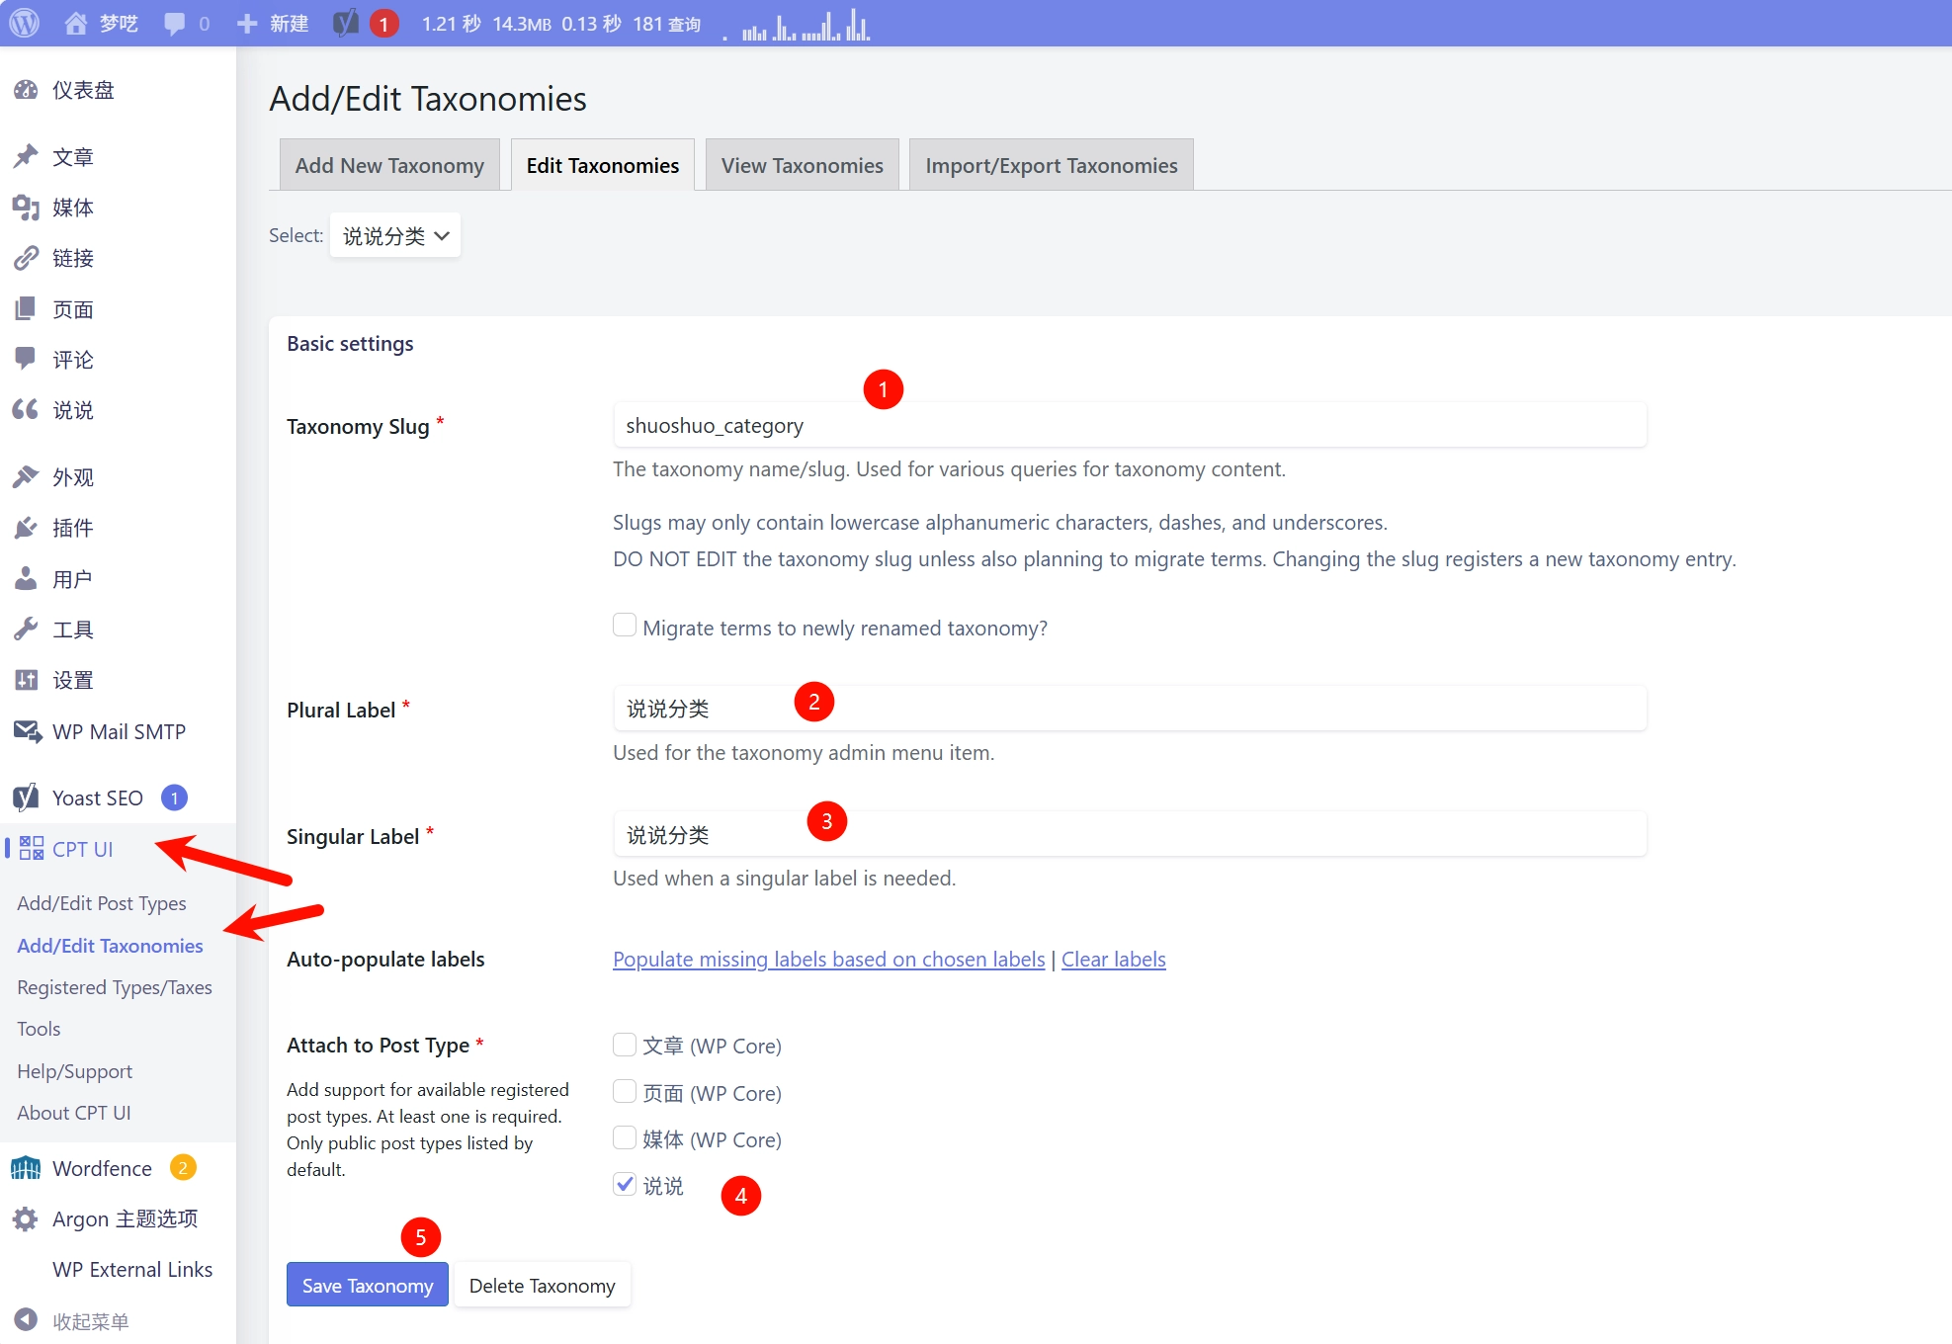Open 评论 comments icon in sidebar

(x=26, y=359)
